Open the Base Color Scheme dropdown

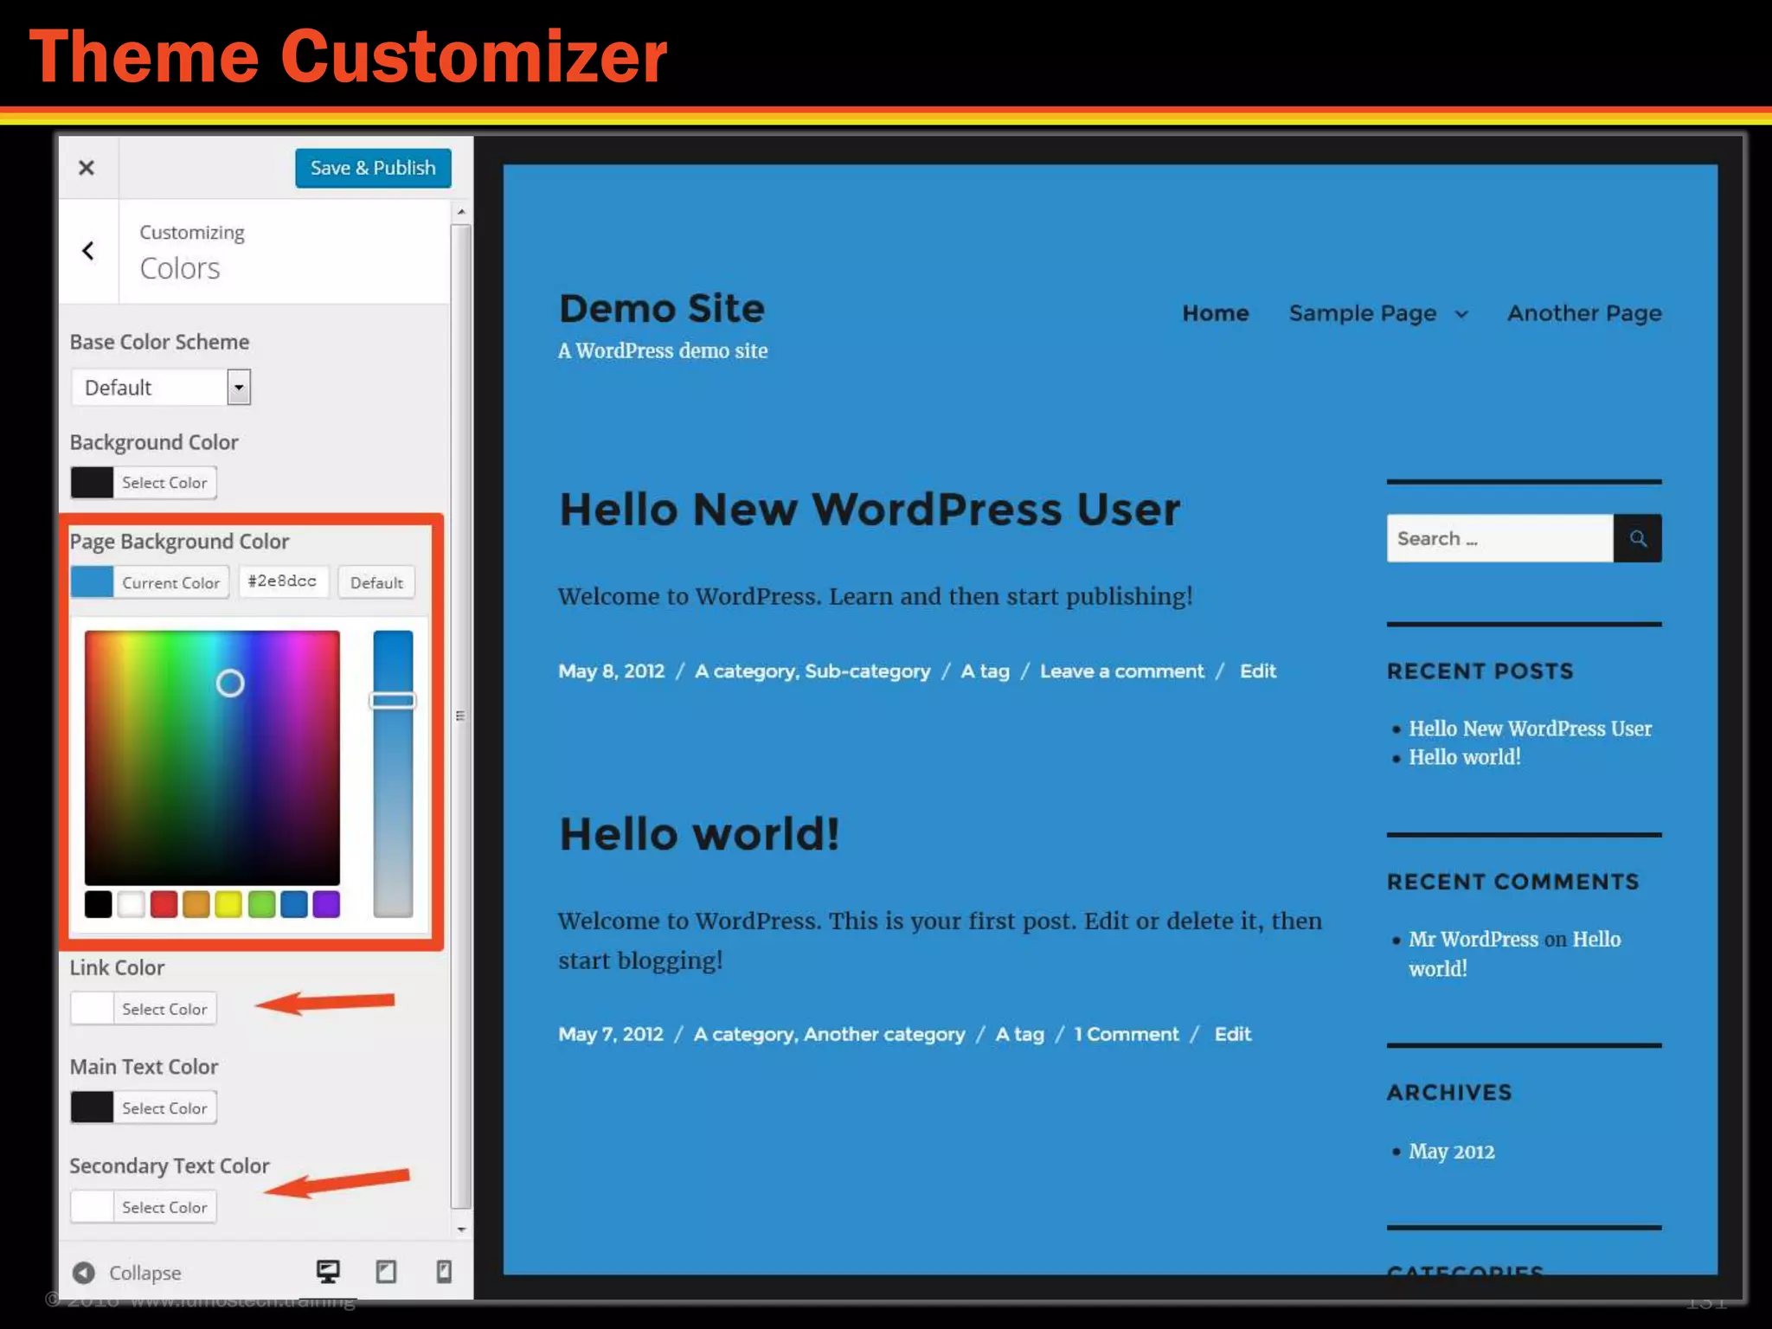[x=161, y=387]
